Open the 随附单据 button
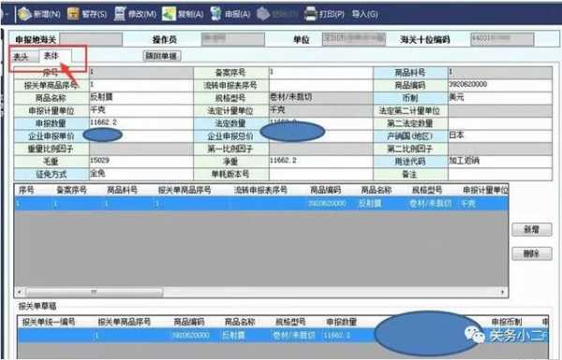Image resolution: width=562 pixels, height=360 pixels. [162, 56]
